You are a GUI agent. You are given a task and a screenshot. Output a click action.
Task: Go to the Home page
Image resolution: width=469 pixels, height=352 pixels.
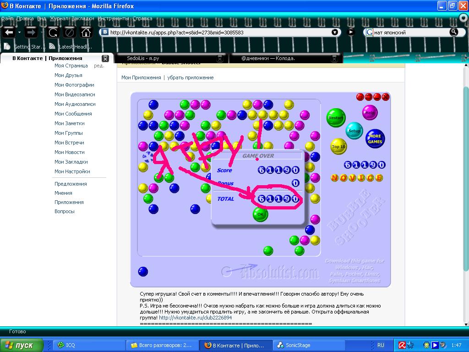click(86, 32)
